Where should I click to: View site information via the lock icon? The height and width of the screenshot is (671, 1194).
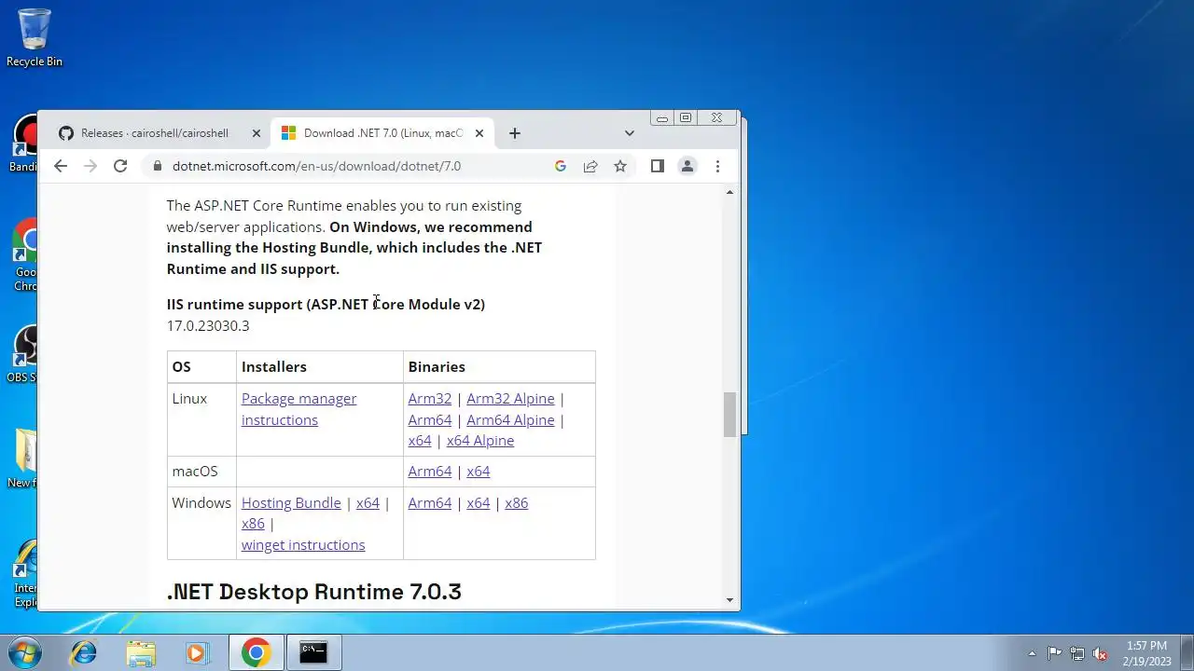tap(157, 166)
